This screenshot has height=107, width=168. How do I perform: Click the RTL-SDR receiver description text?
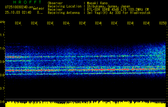(x=118, y=10)
